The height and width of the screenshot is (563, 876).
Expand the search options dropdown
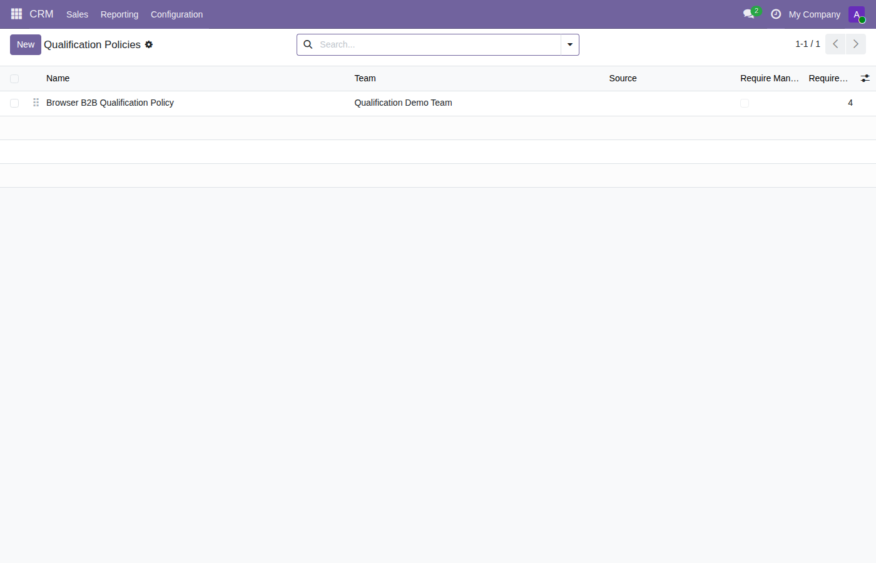(x=570, y=44)
